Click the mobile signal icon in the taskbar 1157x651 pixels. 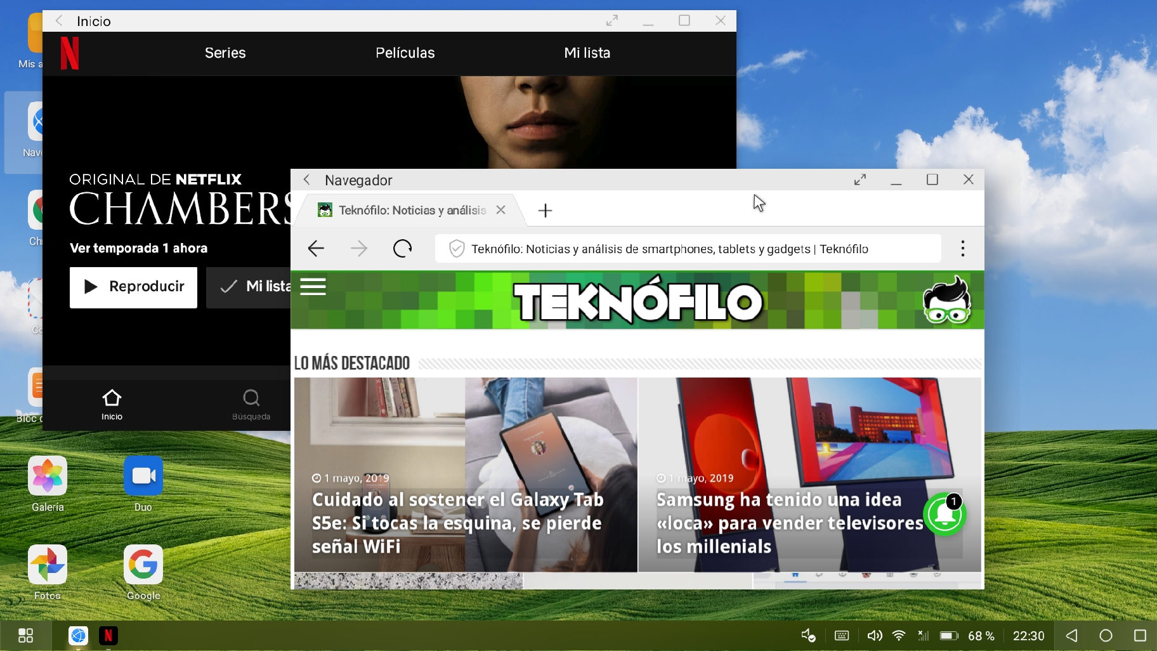click(x=923, y=636)
